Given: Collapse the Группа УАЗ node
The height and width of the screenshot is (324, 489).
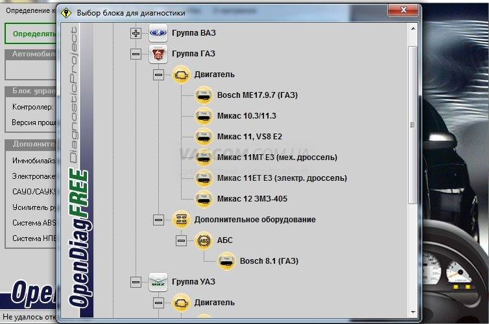Looking at the screenshot, I should tap(136, 282).
